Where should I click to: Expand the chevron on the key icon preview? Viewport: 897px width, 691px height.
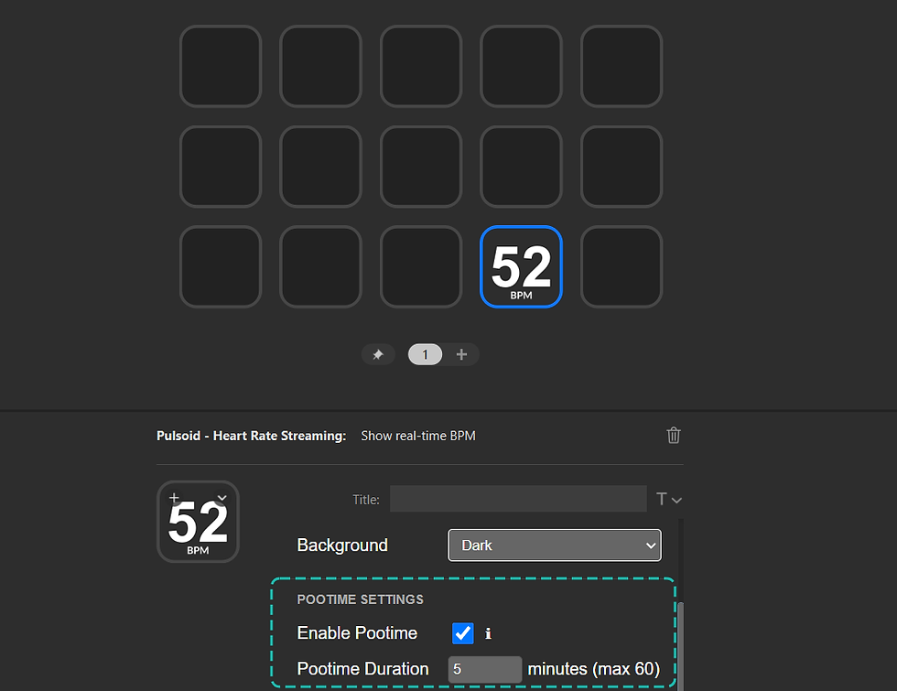pyautogui.click(x=222, y=498)
